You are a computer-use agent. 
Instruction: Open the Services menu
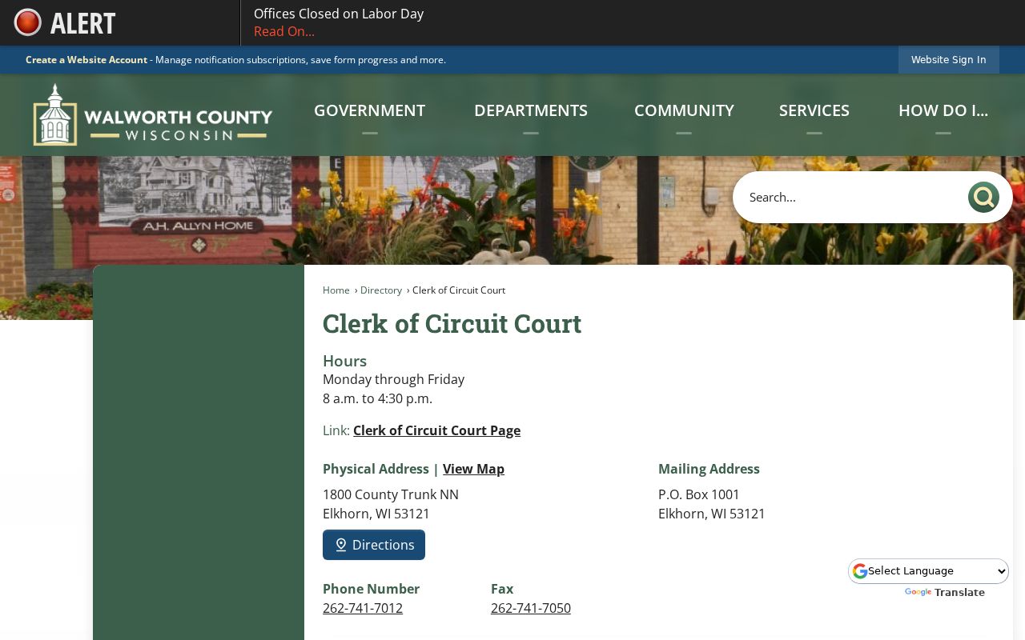[x=814, y=110]
